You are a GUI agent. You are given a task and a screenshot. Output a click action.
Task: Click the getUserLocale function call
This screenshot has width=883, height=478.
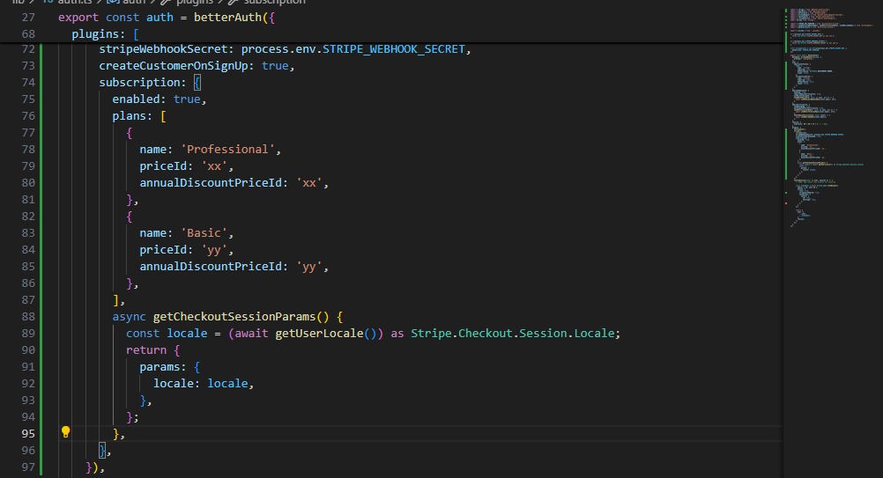coord(319,334)
